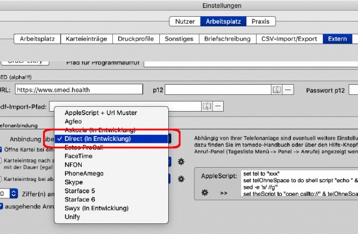Click the >> arrows in AppleScript box
The width and height of the screenshot is (358, 234).
point(224,193)
